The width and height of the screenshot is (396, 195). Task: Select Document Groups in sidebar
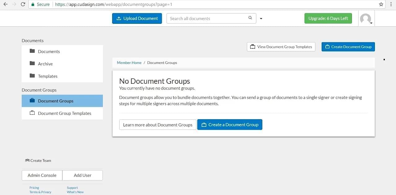tap(55, 101)
